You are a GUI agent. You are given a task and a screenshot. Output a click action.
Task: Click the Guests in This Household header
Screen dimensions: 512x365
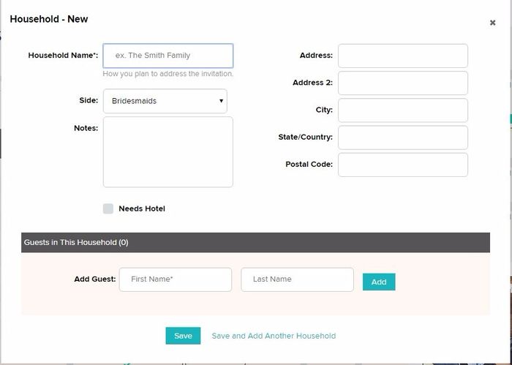pos(76,242)
